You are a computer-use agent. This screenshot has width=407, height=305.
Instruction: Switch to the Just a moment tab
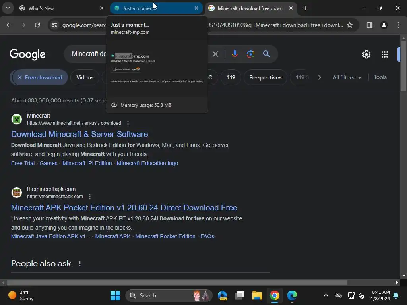click(x=156, y=8)
